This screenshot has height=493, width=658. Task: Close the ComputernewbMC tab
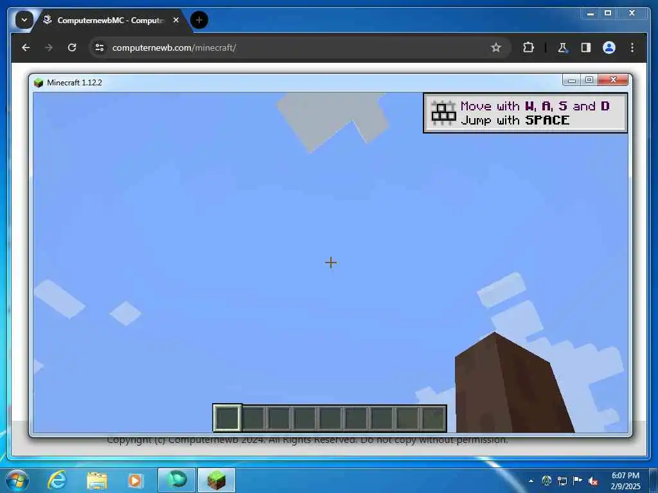[x=176, y=20]
